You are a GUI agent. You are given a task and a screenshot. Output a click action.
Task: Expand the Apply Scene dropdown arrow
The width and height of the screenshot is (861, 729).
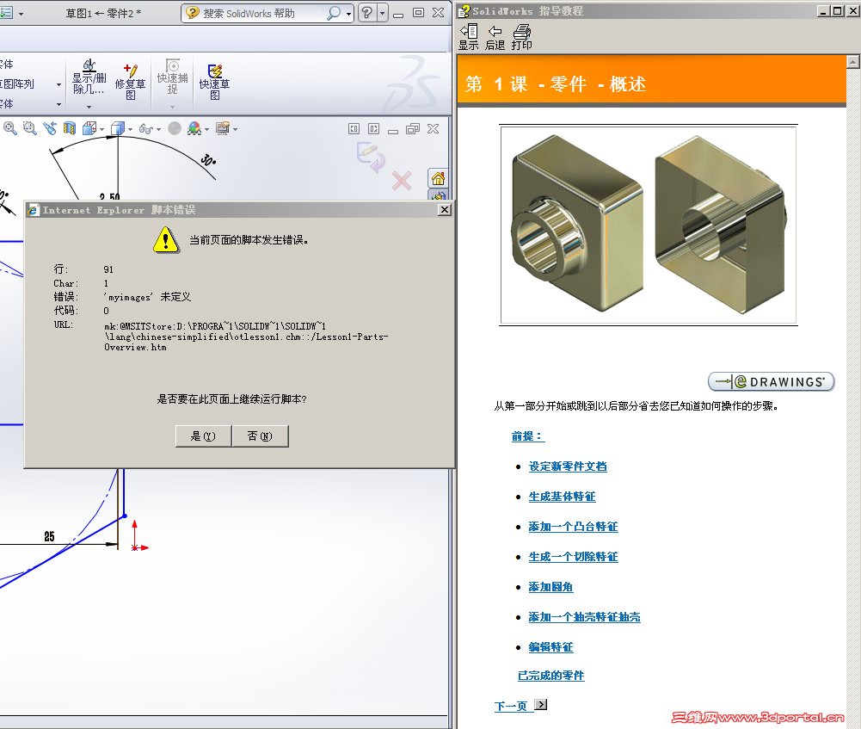206,130
